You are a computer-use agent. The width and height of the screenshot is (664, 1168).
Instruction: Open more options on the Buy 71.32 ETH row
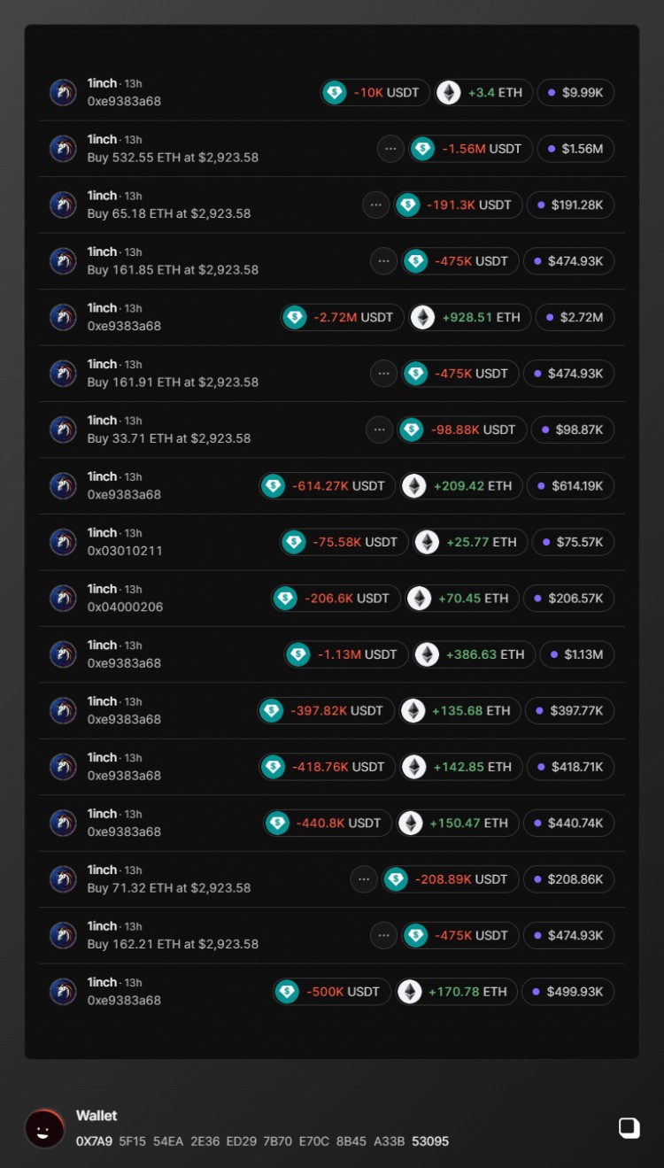(364, 879)
